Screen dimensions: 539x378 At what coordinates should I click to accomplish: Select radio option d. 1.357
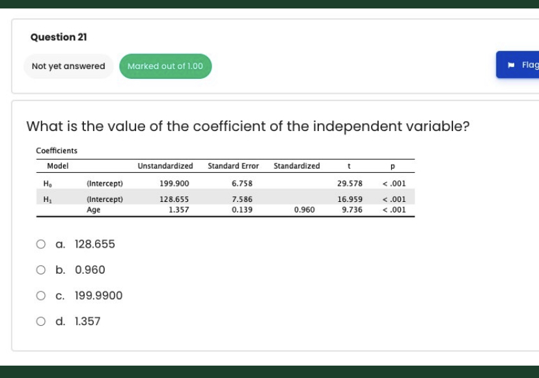pos(40,321)
